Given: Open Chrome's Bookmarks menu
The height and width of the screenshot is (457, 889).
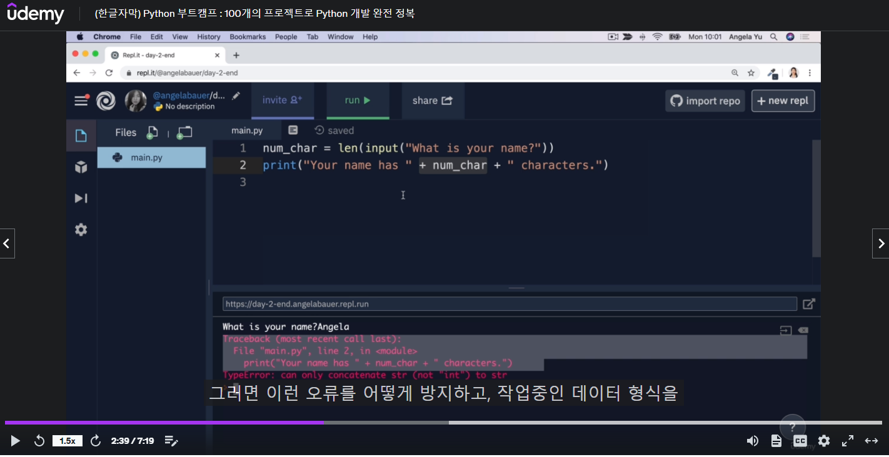Looking at the screenshot, I should (248, 37).
